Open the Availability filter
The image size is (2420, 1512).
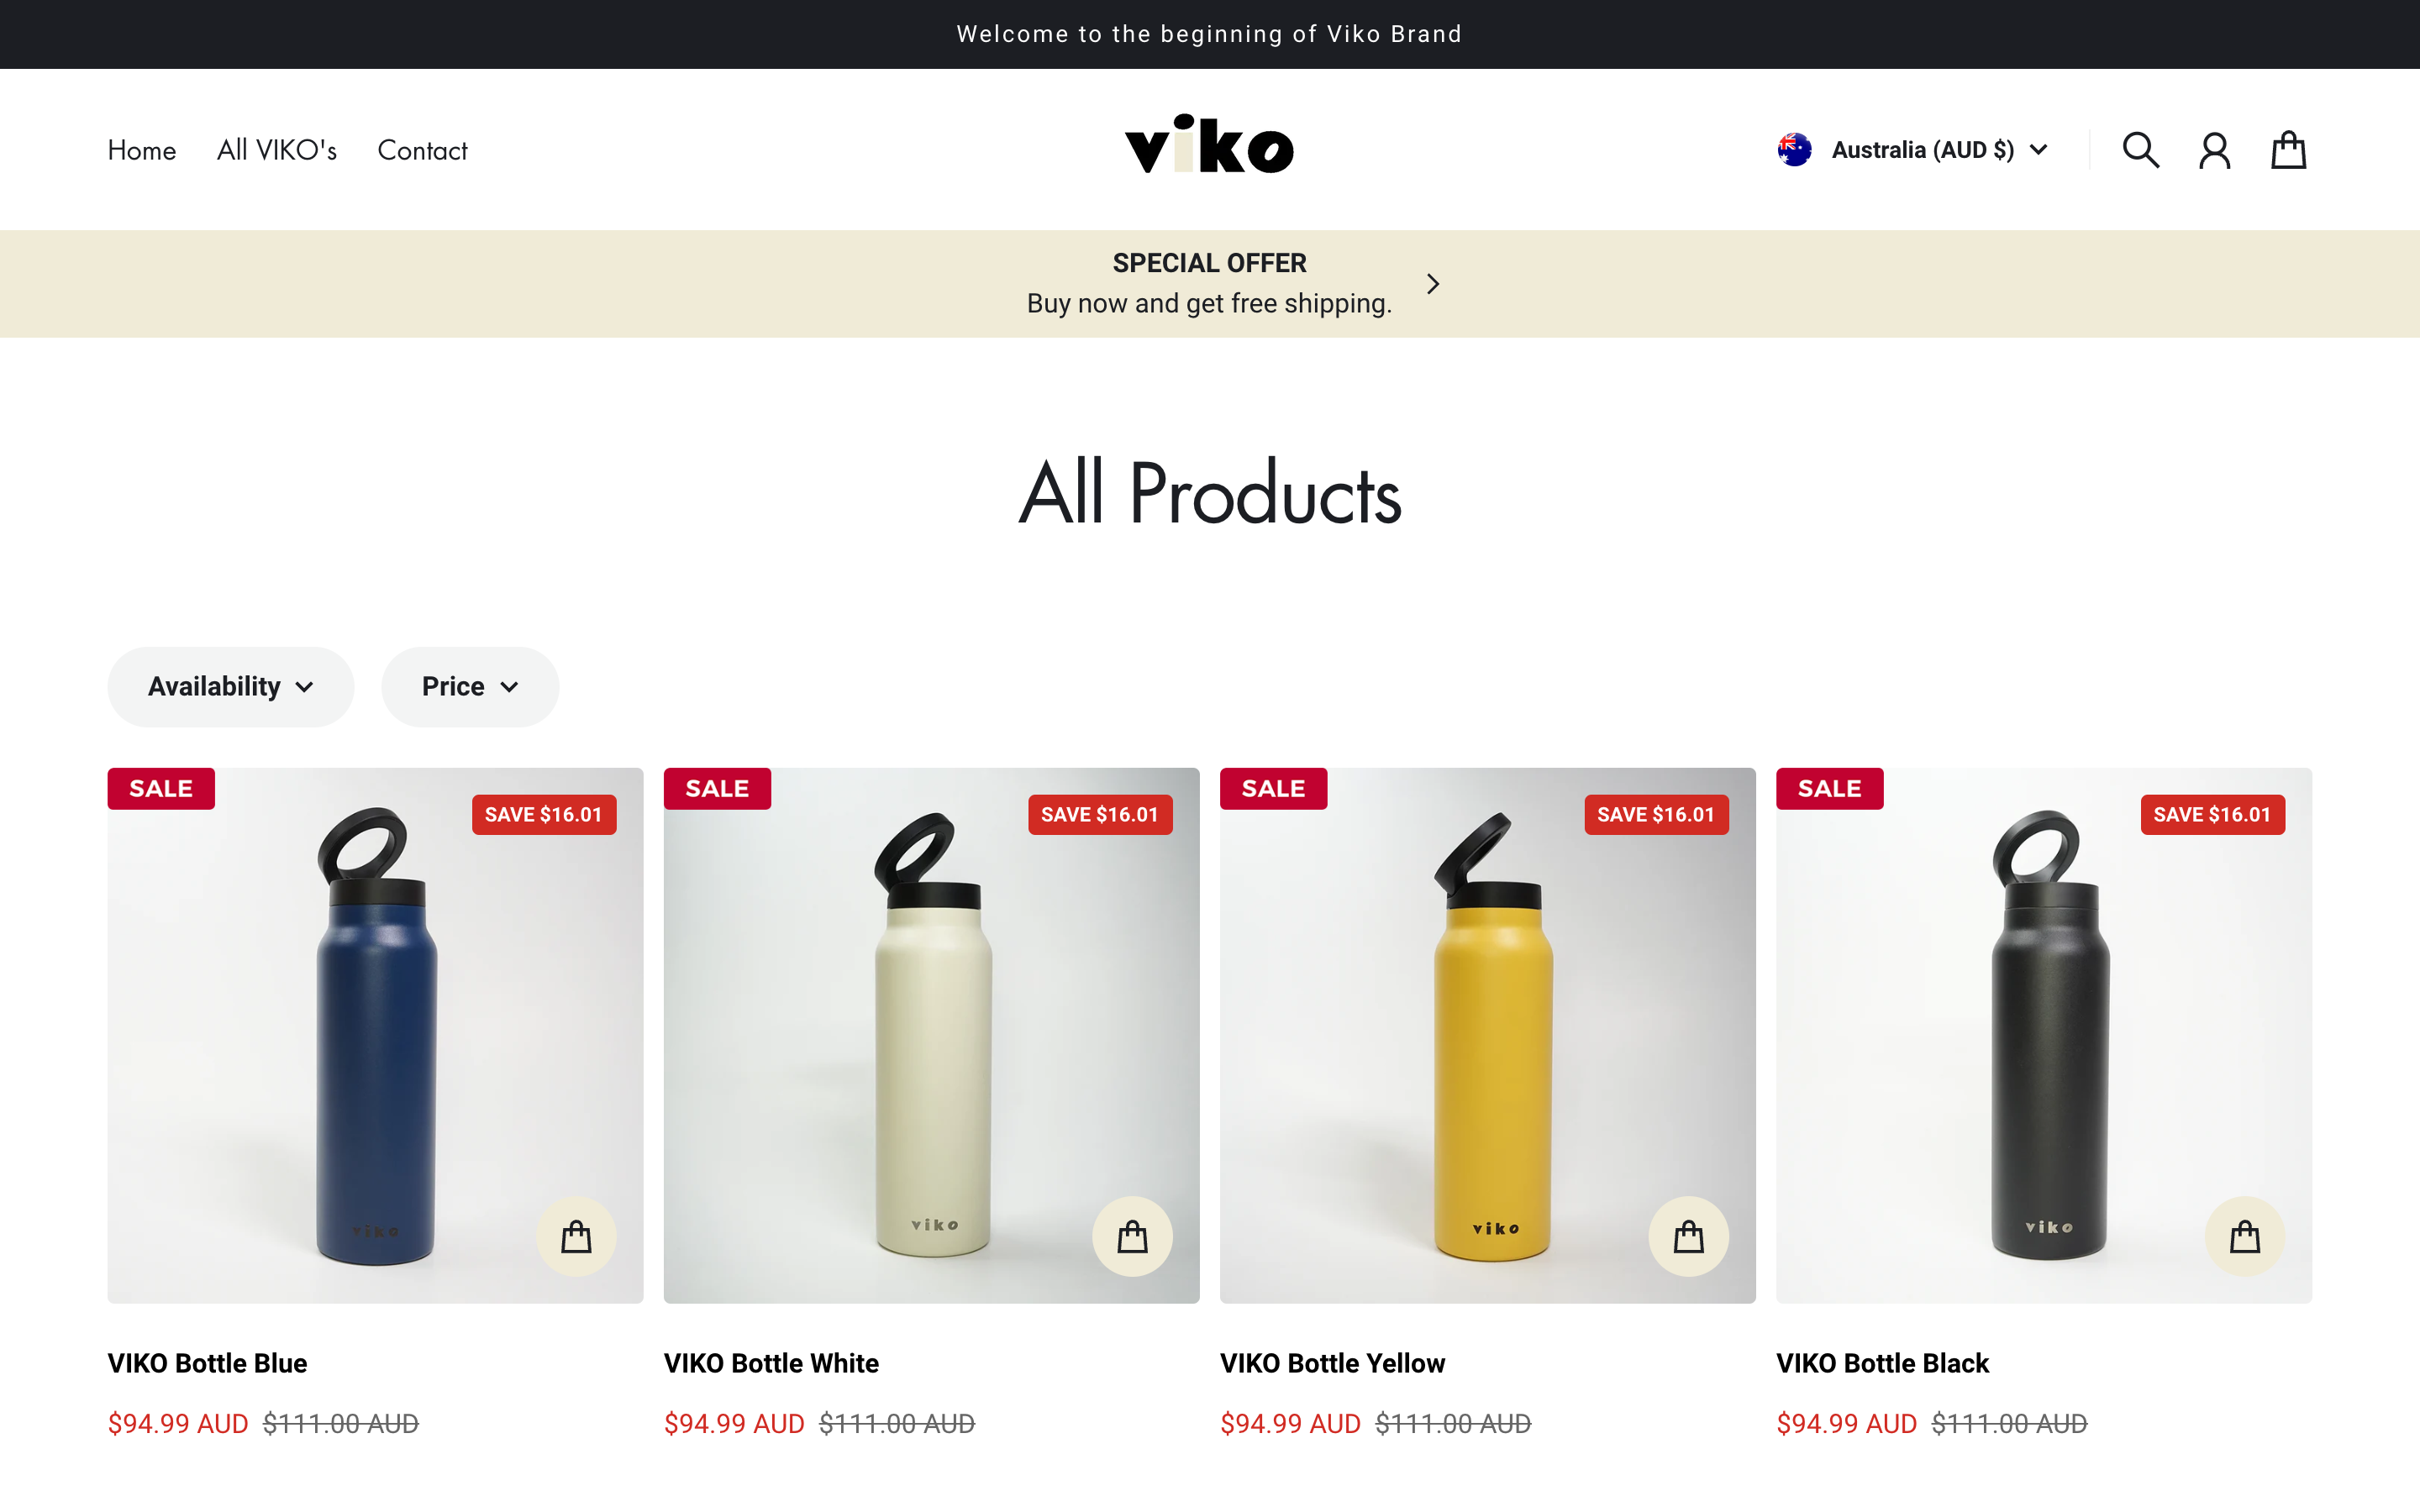pos(230,686)
